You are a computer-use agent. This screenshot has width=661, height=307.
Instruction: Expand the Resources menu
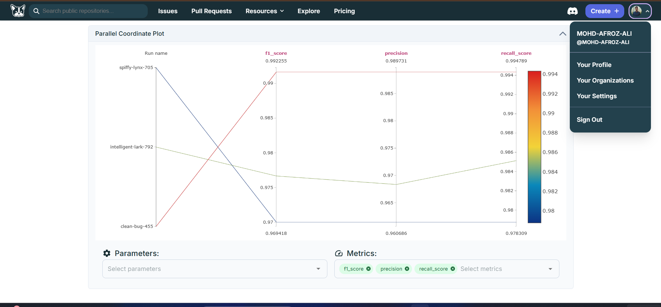pos(265,11)
